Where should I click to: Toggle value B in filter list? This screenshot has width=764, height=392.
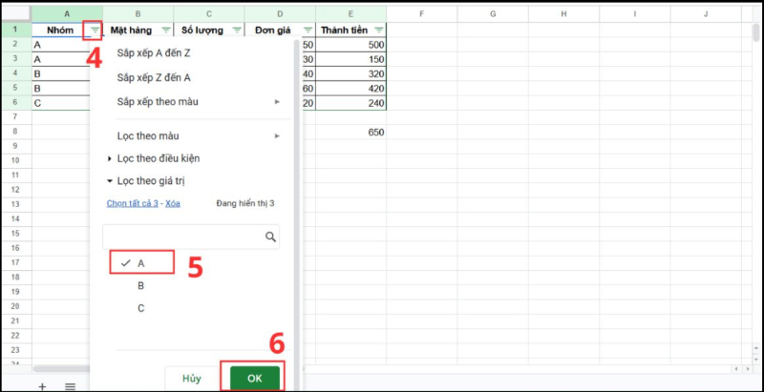[x=140, y=285]
